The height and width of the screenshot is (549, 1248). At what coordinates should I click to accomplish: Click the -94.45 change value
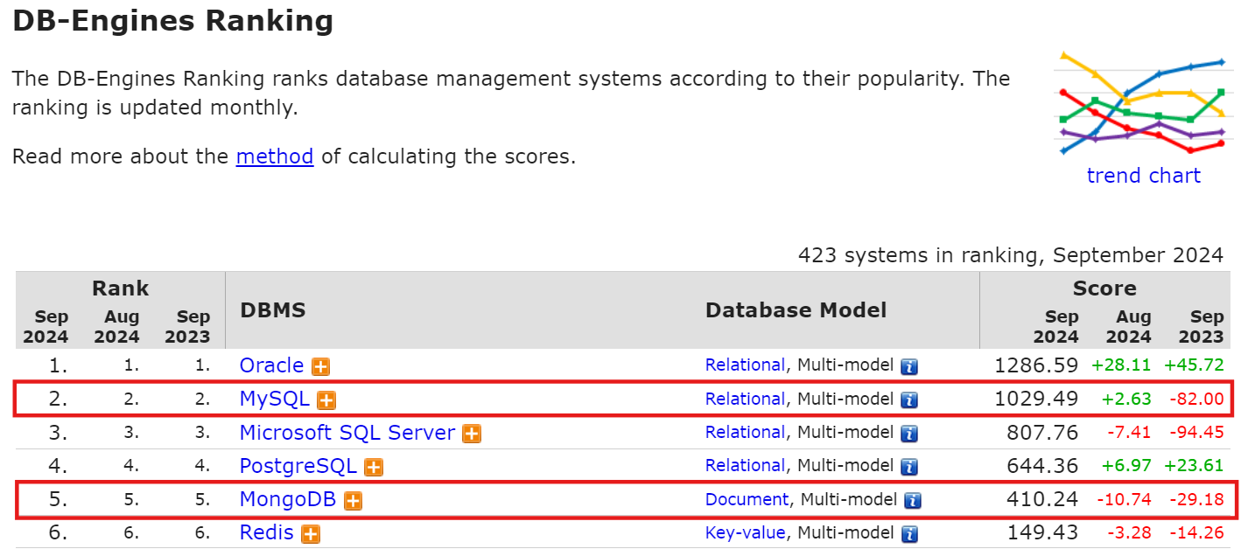(x=1195, y=432)
